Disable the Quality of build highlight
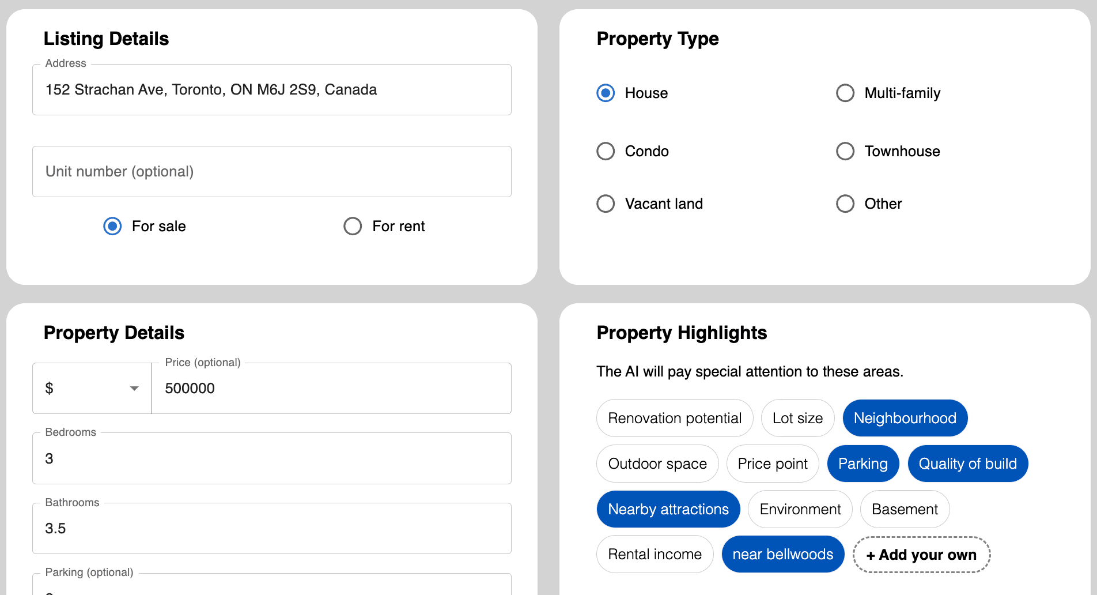This screenshot has height=595, width=1097. point(967,463)
